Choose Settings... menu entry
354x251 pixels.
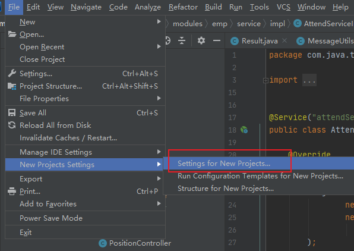pos(86,74)
